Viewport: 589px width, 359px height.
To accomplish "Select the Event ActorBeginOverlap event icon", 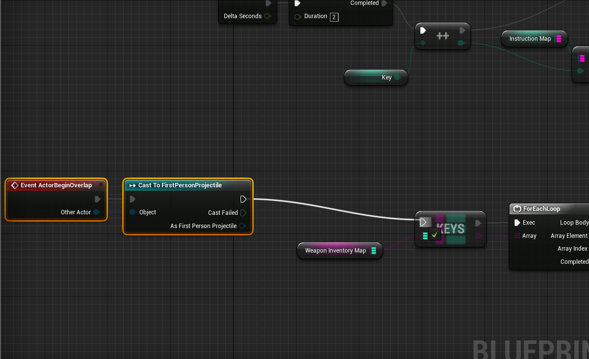I will click(x=14, y=185).
